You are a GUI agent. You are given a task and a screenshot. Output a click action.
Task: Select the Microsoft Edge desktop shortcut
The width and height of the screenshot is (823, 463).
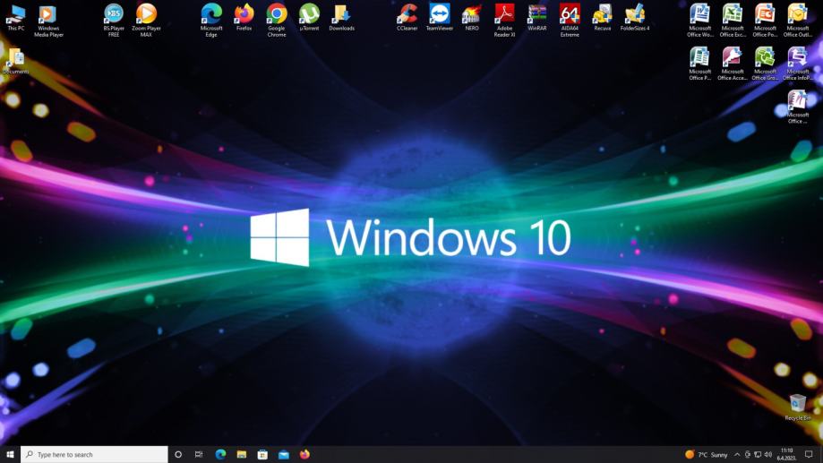point(211,21)
